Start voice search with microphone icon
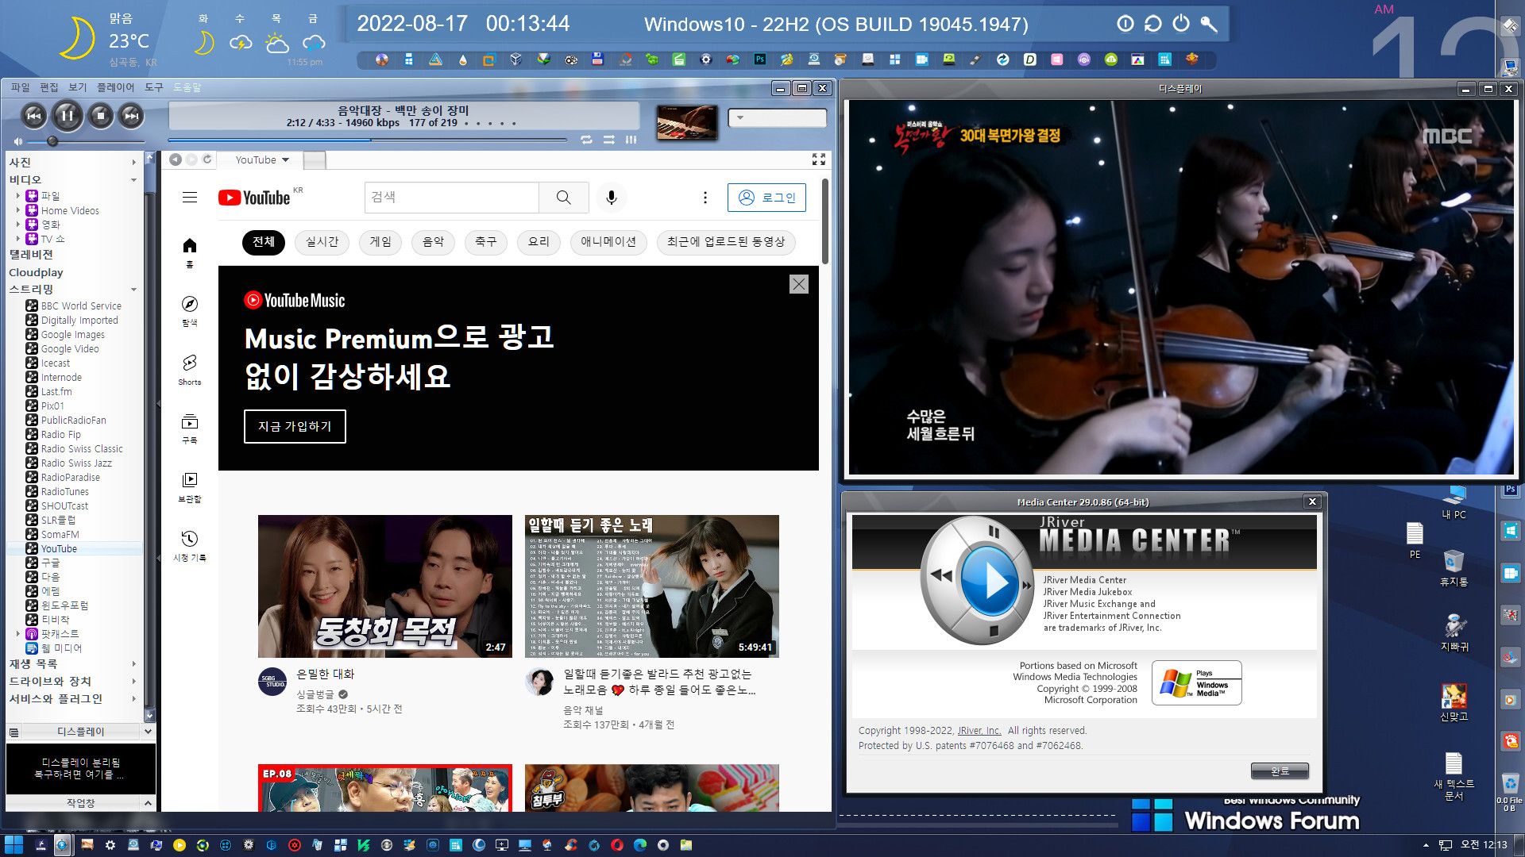Viewport: 1525px width, 857px height. pyautogui.click(x=612, y=198)
